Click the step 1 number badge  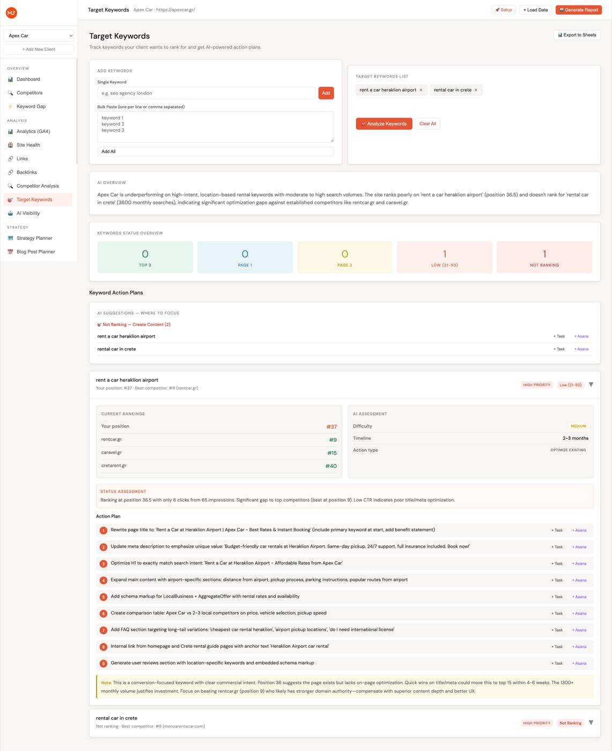104,531
